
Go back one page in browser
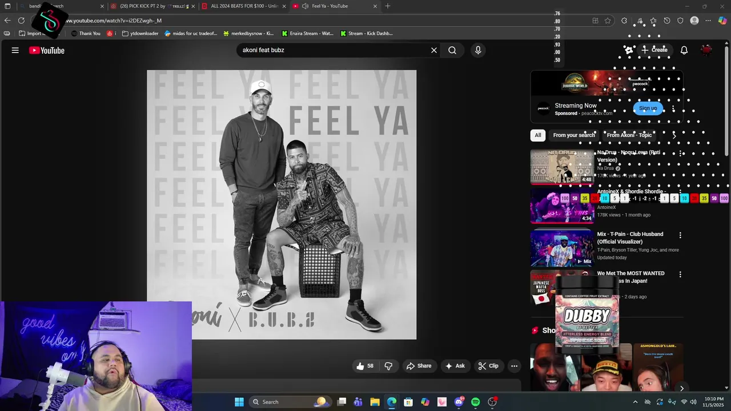pos(7,21)
